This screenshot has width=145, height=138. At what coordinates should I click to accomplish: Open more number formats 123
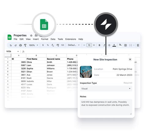[62, 45]
